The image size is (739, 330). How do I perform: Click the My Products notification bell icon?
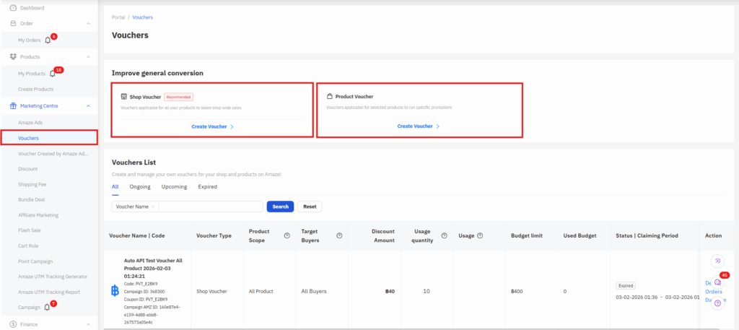point(52,74)
